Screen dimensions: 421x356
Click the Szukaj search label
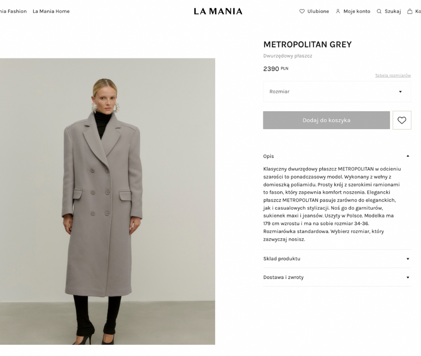point(393,11)
